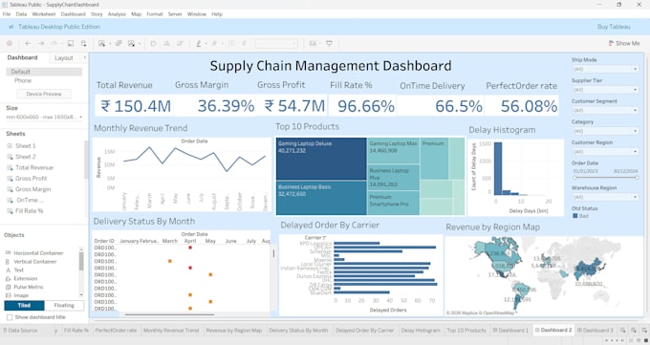The image size is (650, 345).
Task: Click the Presentation Mode toolbar icon
Action: 330,43
